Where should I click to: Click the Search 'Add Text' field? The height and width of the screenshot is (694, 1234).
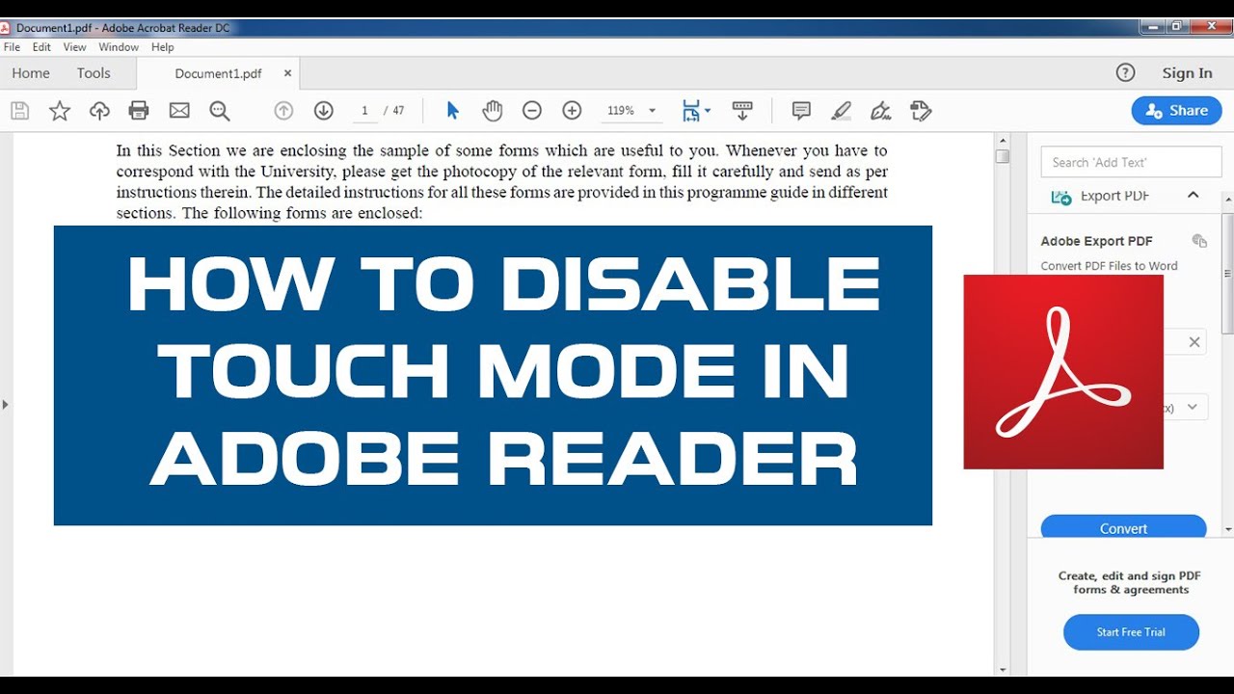pyautogui.click(x=1131, y=162)
